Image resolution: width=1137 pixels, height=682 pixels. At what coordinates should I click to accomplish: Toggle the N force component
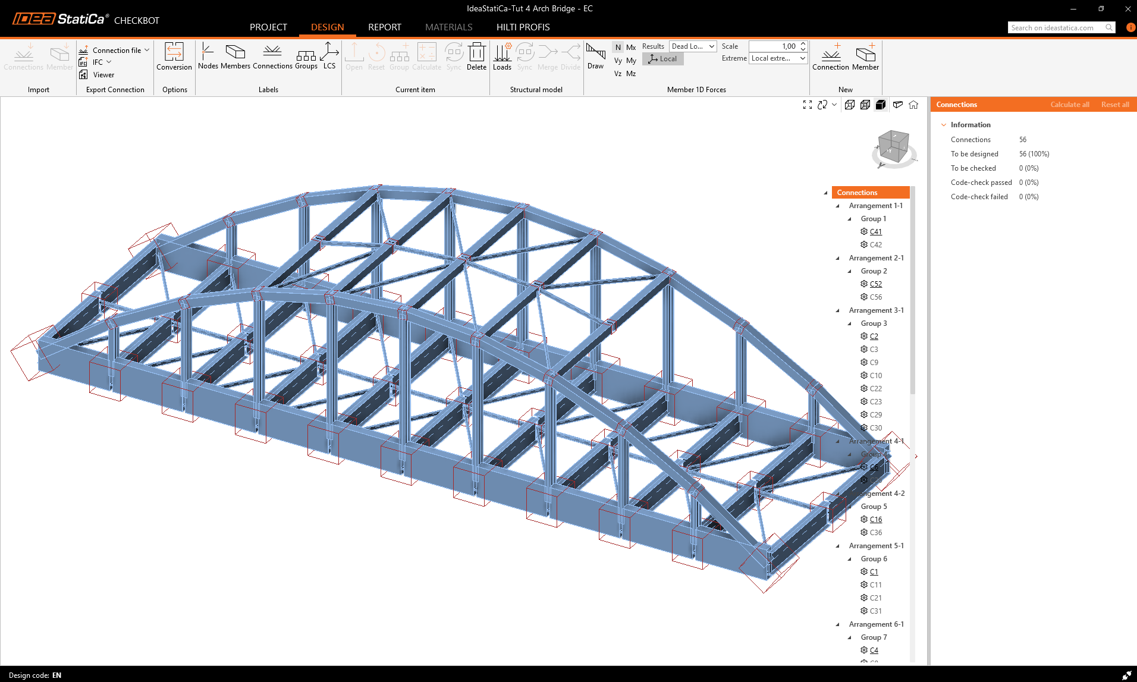click(x=618, y=47)
